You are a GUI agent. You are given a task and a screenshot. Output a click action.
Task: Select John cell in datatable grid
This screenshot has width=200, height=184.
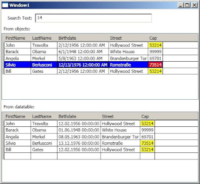(x=17, y=123)
